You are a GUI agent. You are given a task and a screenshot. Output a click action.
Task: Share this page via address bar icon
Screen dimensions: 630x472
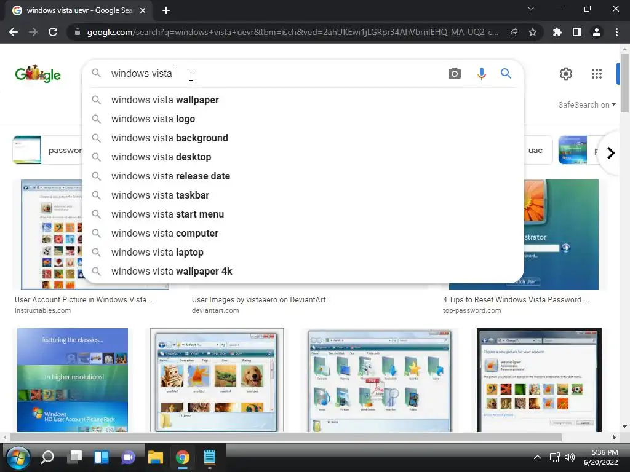click(513, 32)
